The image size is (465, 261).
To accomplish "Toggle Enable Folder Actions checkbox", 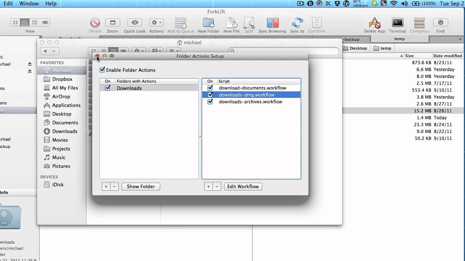I will click(x=102, y=70).
